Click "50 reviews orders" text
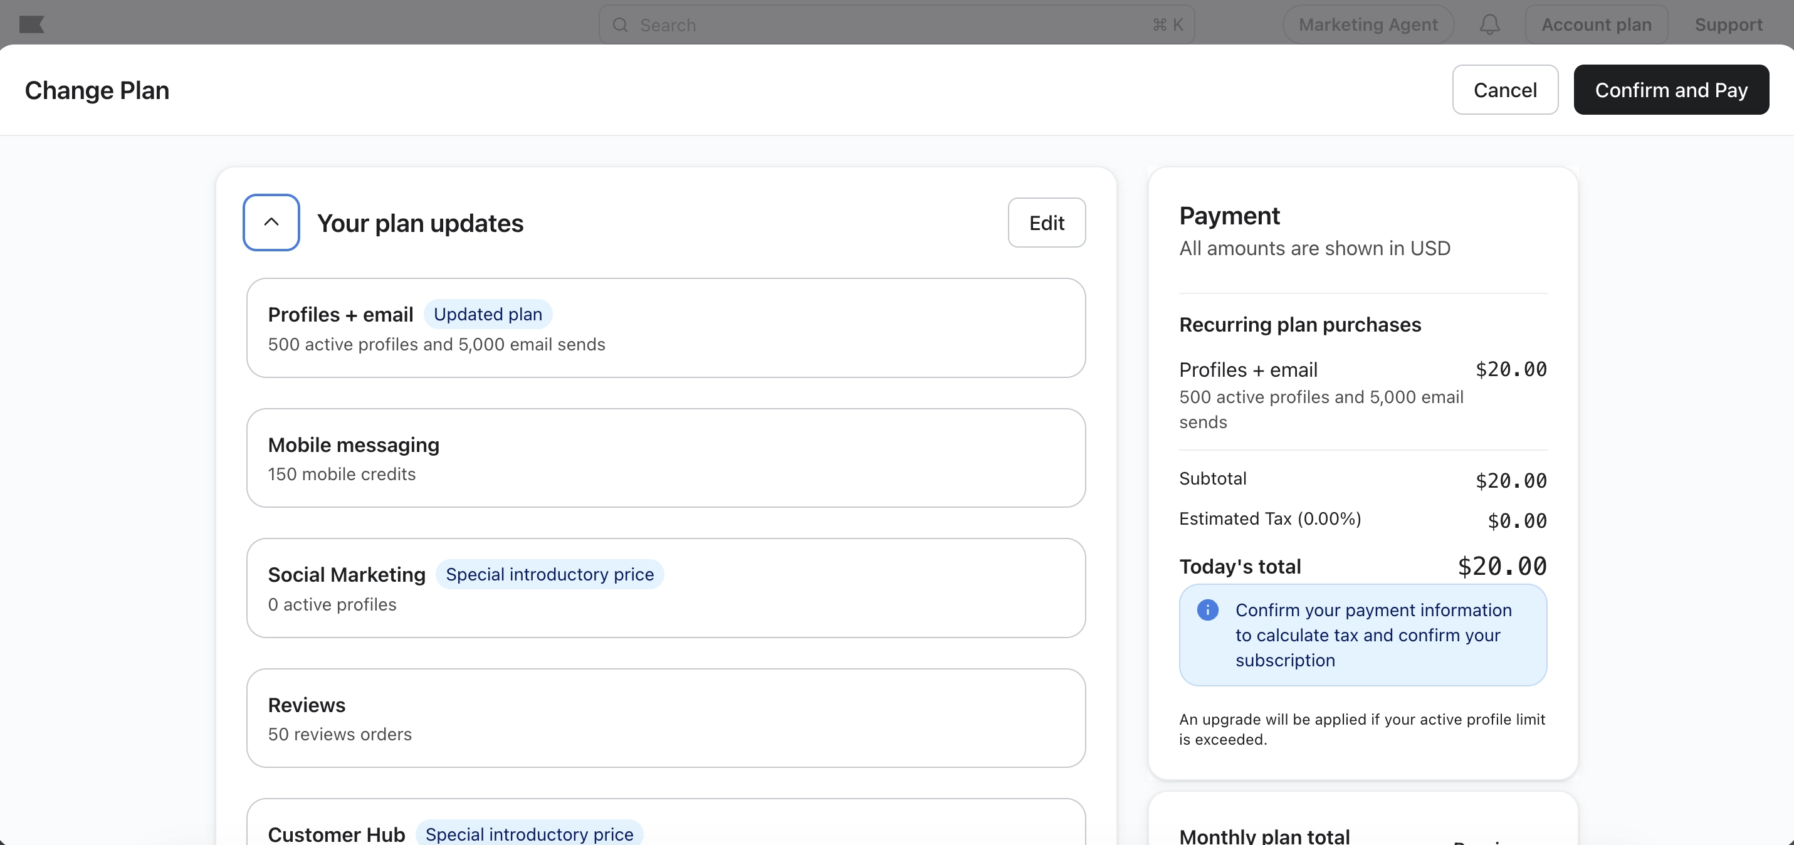Image resolution: width=1794 pixels, height=845 pixels. pos(340,734)
